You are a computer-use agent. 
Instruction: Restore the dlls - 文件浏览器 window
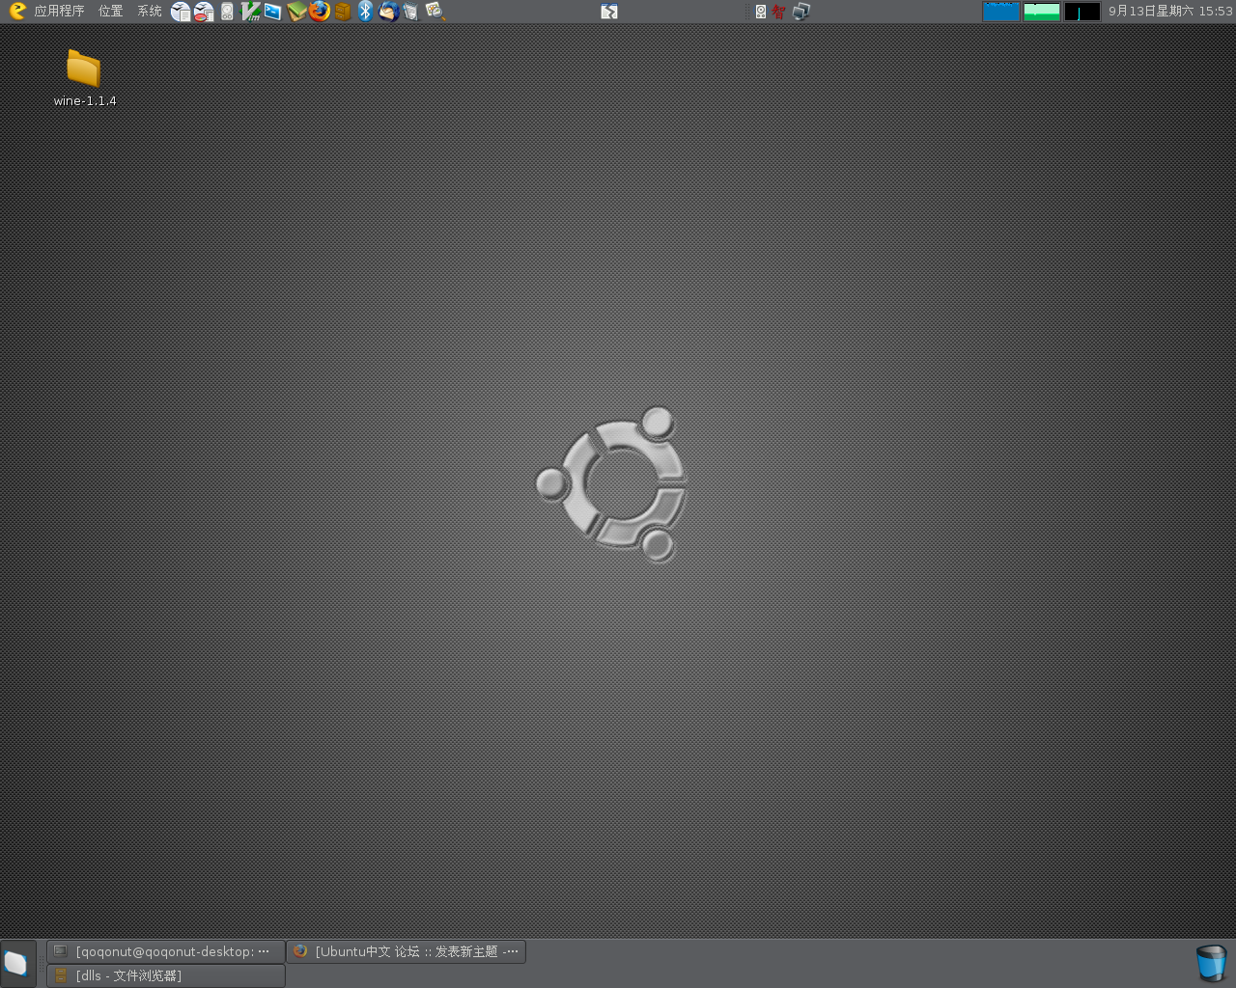(x=165, y=975)
